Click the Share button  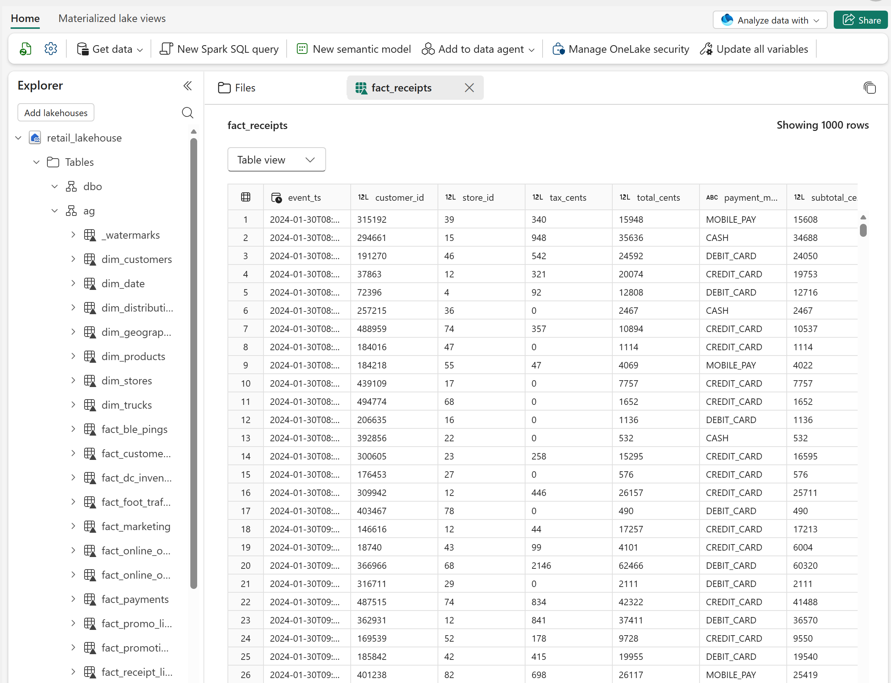[861, 20]
